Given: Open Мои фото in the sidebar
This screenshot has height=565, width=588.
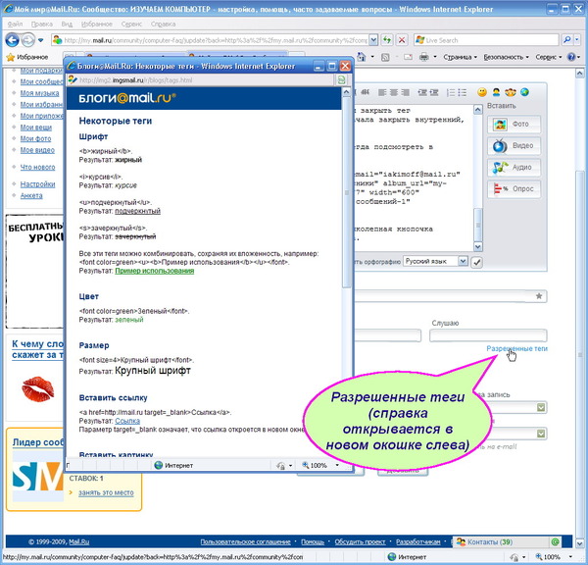Looking at the screenshot, I should (x=35, y=138).
